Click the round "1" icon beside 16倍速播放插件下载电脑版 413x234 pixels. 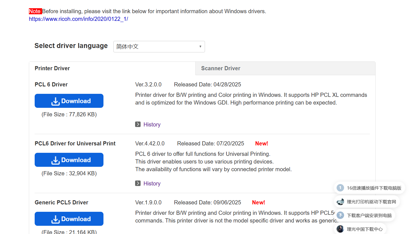(340, 188)
